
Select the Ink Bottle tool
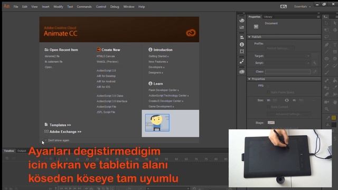click(327, 88)
